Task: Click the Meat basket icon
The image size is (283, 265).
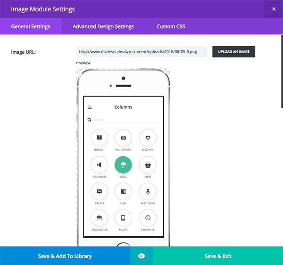Action: (x=148, y=165)
